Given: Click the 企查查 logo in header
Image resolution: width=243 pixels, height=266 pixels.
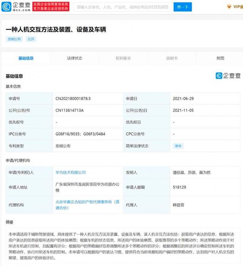Looking at the screenshot, I should pos(16,7).
